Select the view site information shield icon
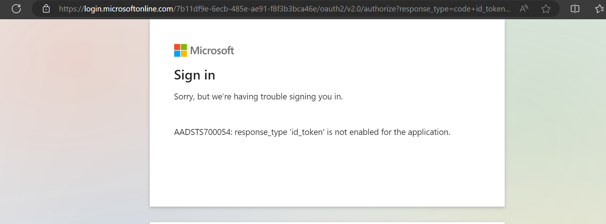Viewport: 606px width, 224px height. pyautogui.click(x=46, y=9)
